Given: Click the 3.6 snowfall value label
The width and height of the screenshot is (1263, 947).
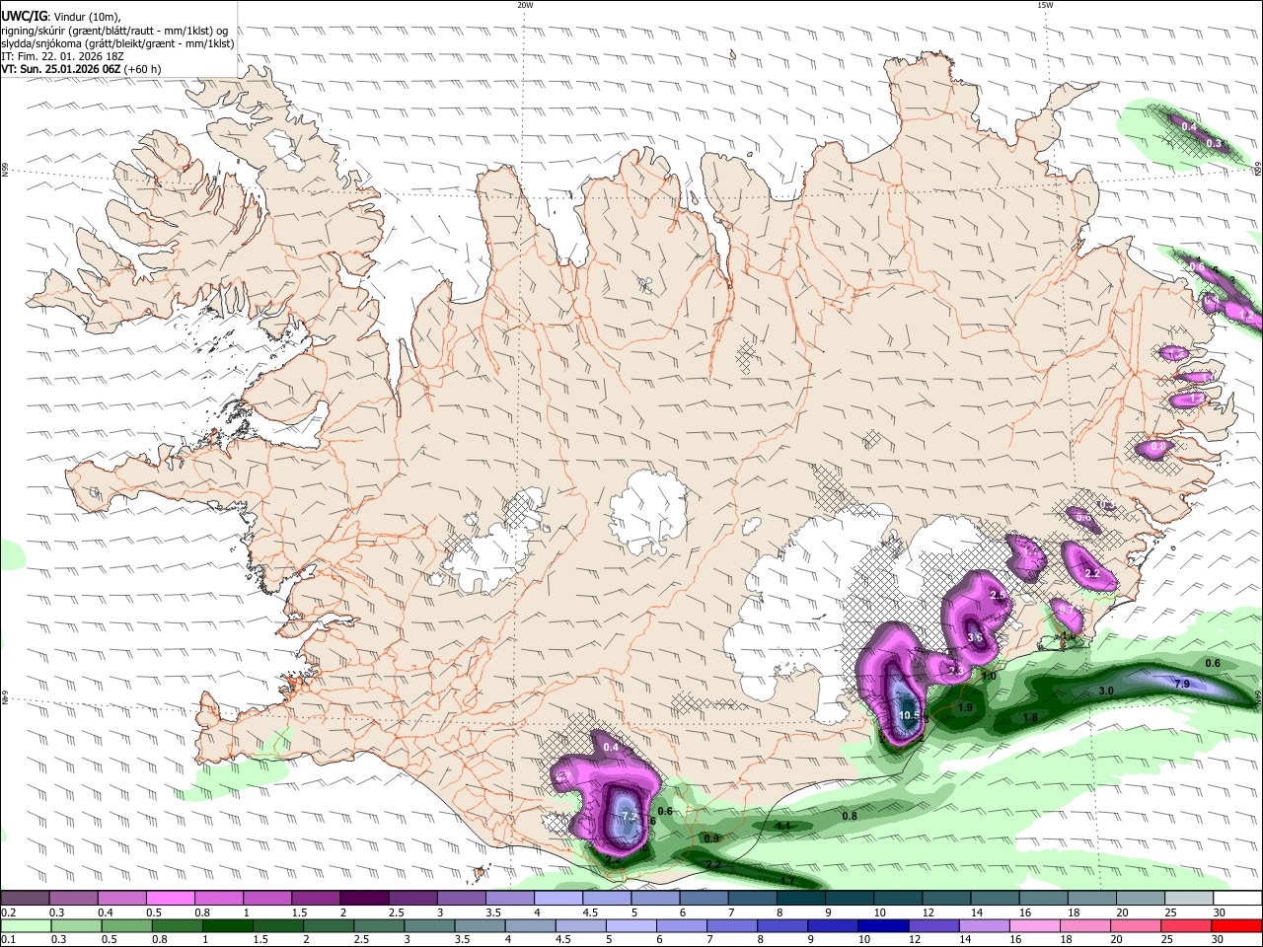Looking at the screenshot, I should click(975, 637).
